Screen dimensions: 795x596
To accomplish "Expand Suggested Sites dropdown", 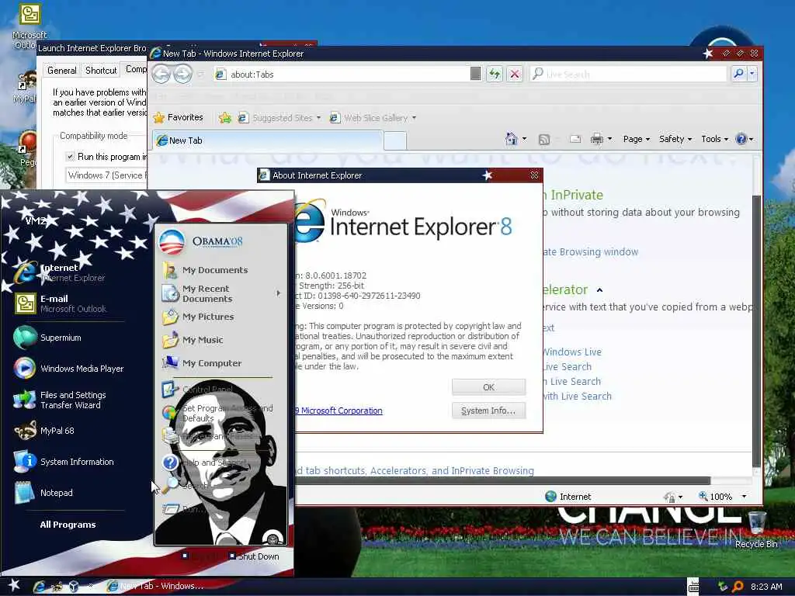I will click(x=318, y=118).
